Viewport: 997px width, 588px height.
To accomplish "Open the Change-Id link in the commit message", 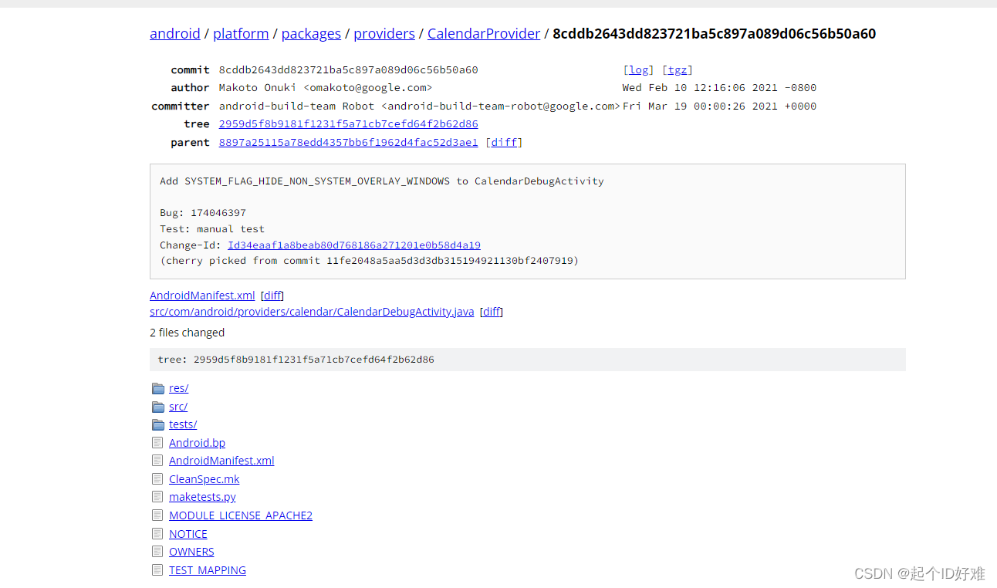I will [x=354, y=245].
